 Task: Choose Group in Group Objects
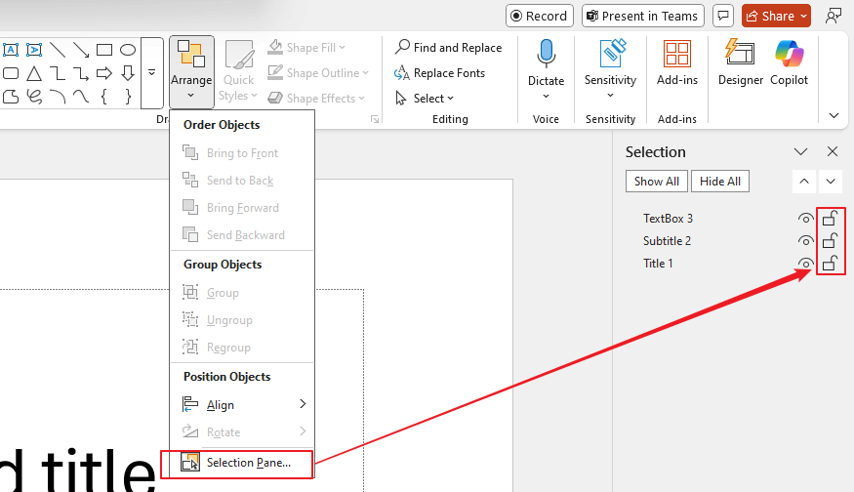pos(242,293)
